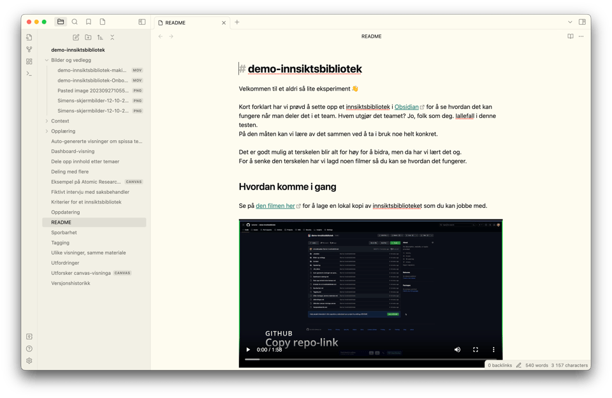Create a new folder in file explorer
The width and height of the screenshot is (612, 398).
point(88,38)
